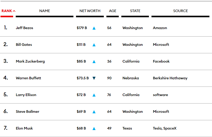The image size is (212, 137).
Task: Sort the table by the NAME column
Action: (45, 11)
